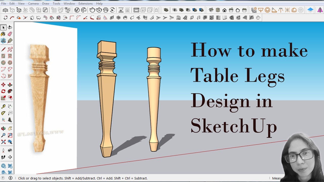Click the V-Ray asset editor icon
The image size is (324, 182).
pos(77,10)
